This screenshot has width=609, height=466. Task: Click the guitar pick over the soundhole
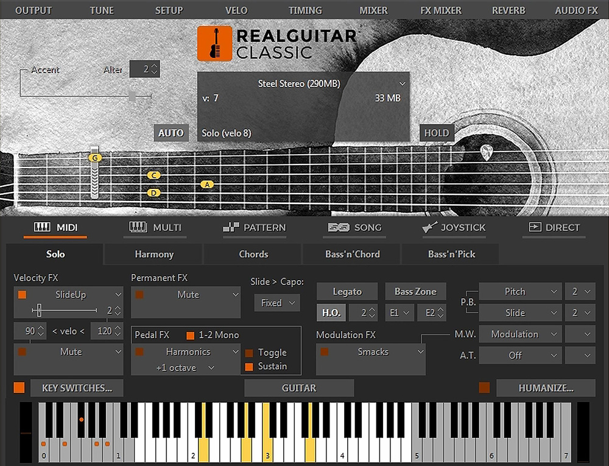point(486,152)
